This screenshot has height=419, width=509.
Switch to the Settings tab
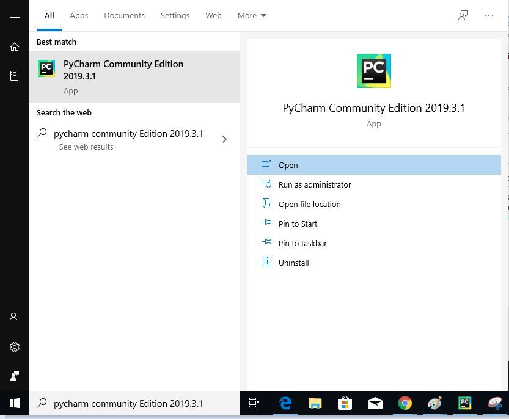(x=175, y=16)
